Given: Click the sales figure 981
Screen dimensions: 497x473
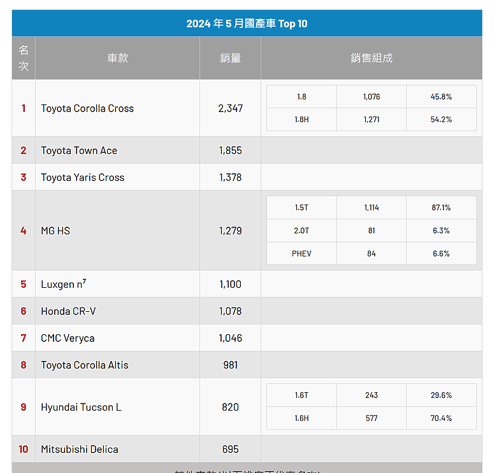Looking at the screenshot, I should click(x=231, y=365).
